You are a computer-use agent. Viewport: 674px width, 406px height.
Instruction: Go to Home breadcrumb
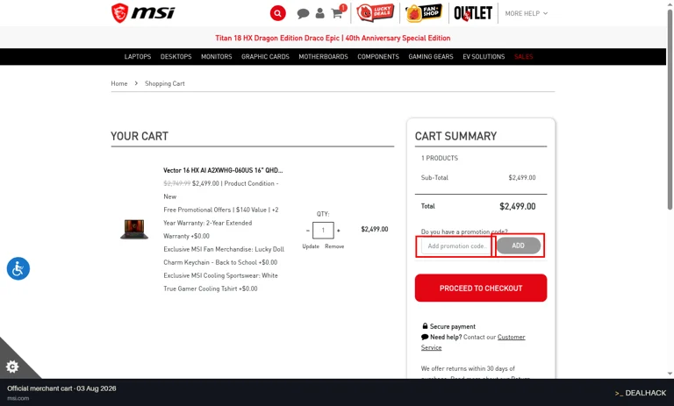[x=119, y=83]
